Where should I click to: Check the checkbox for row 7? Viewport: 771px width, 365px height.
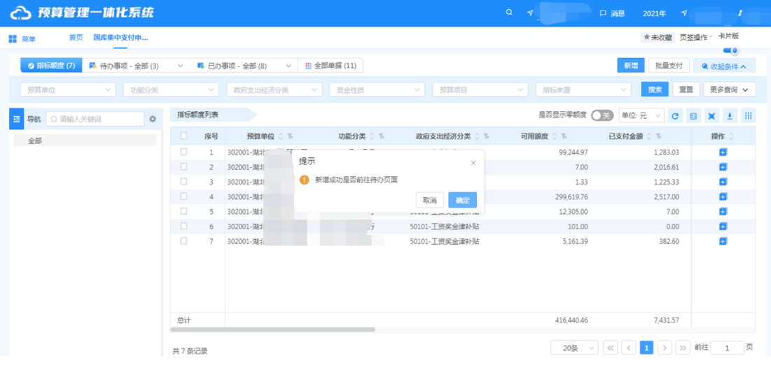click(184, 241)
